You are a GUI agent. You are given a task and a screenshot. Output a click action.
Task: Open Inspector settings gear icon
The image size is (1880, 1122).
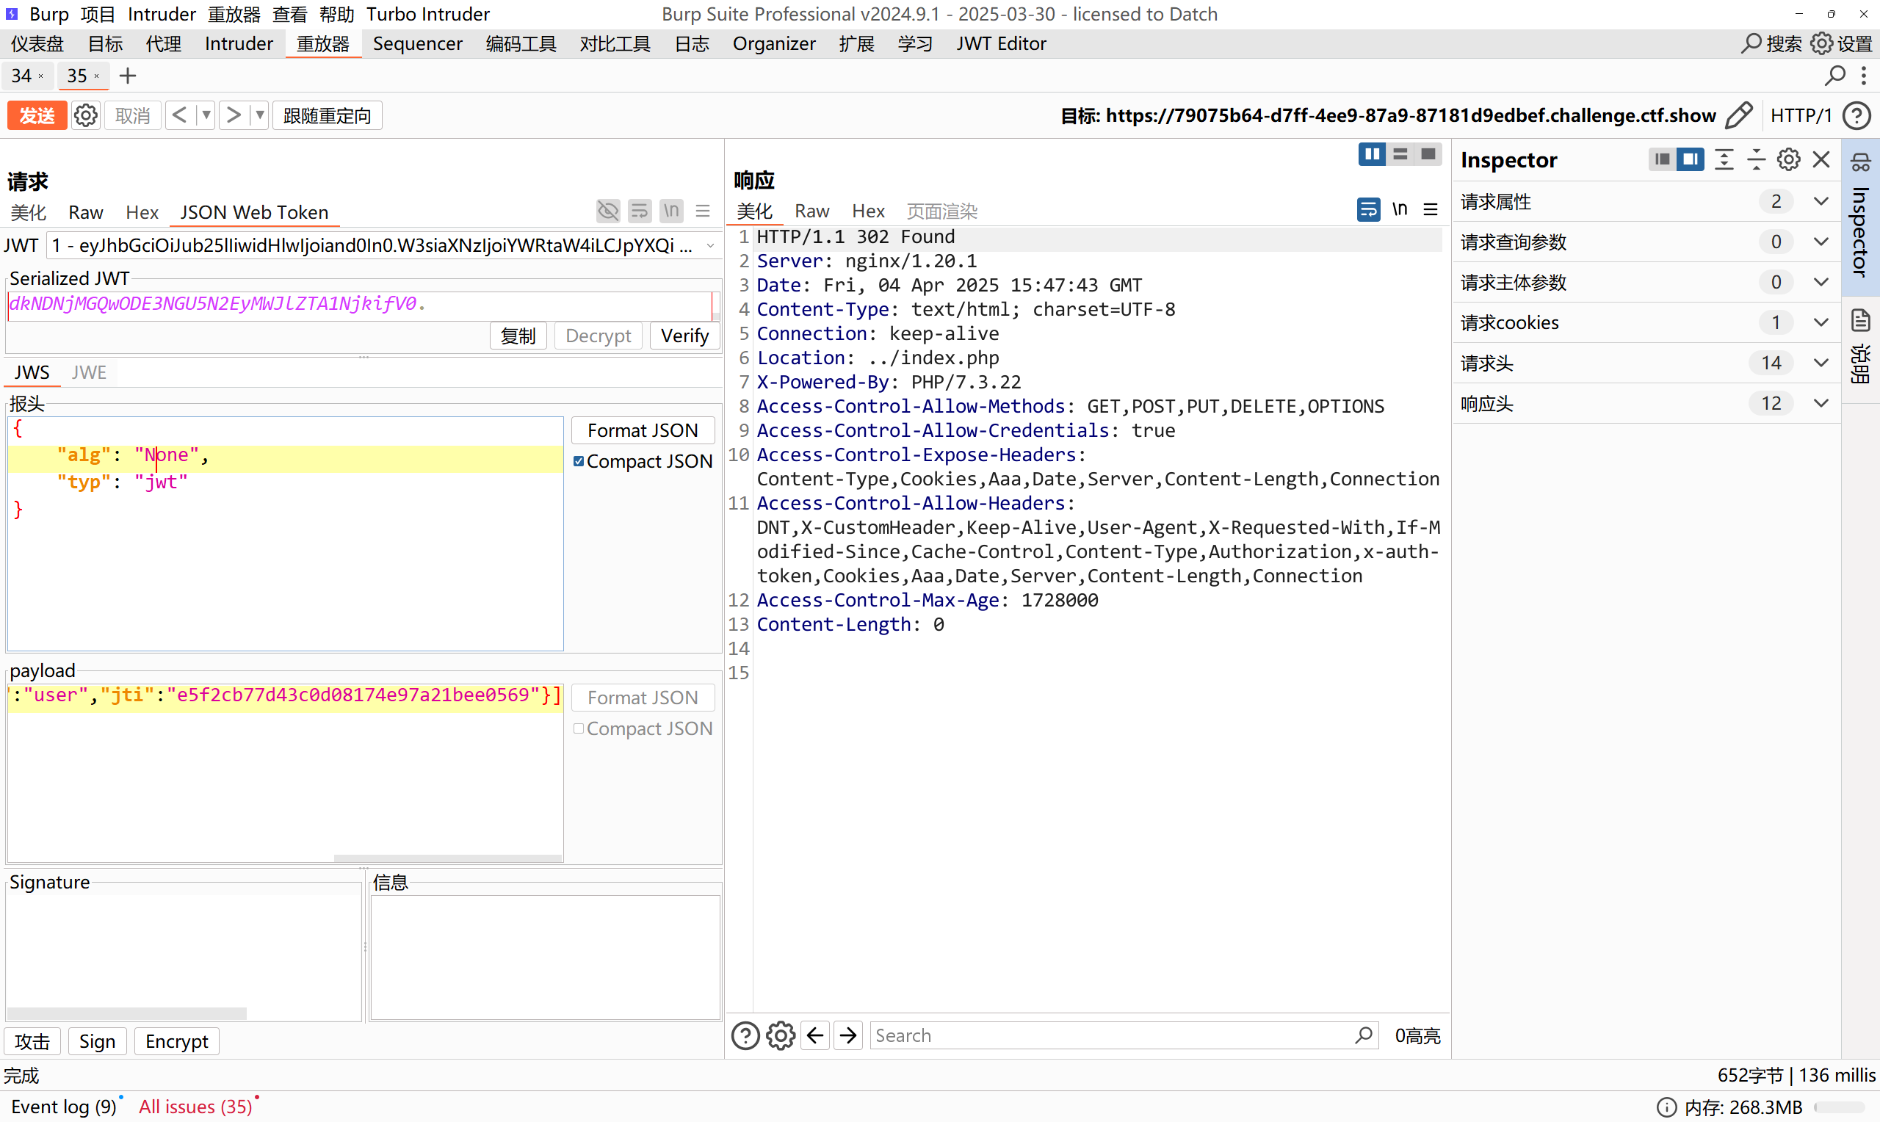click(x=1787, y=159)
